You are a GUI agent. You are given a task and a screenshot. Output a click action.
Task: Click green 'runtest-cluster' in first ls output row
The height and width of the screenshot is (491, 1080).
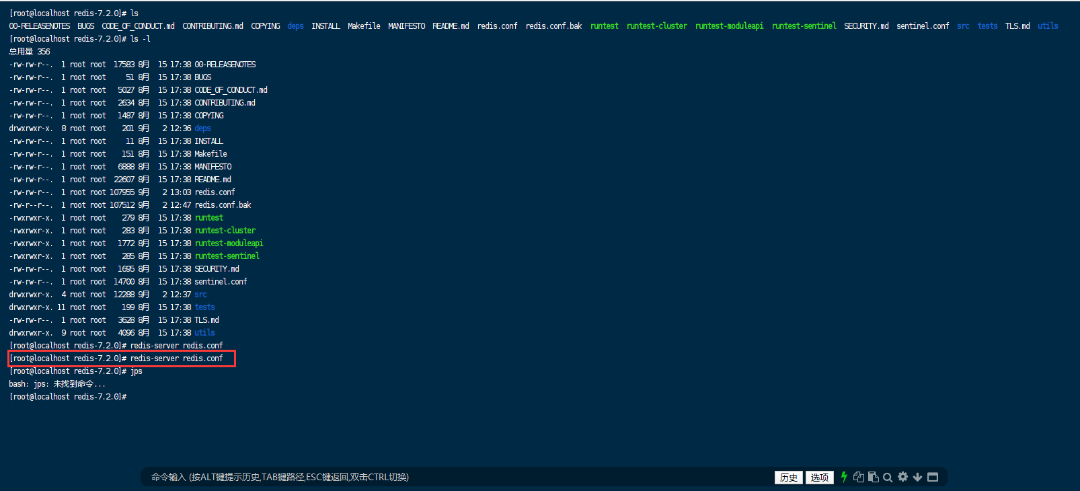click(x=657, y=26)
